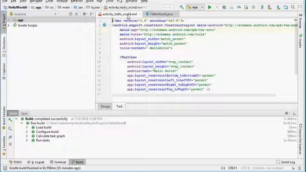Click the collapse all icon in Project panel
This screenshot has height=172, width=306.
[76, 14]
